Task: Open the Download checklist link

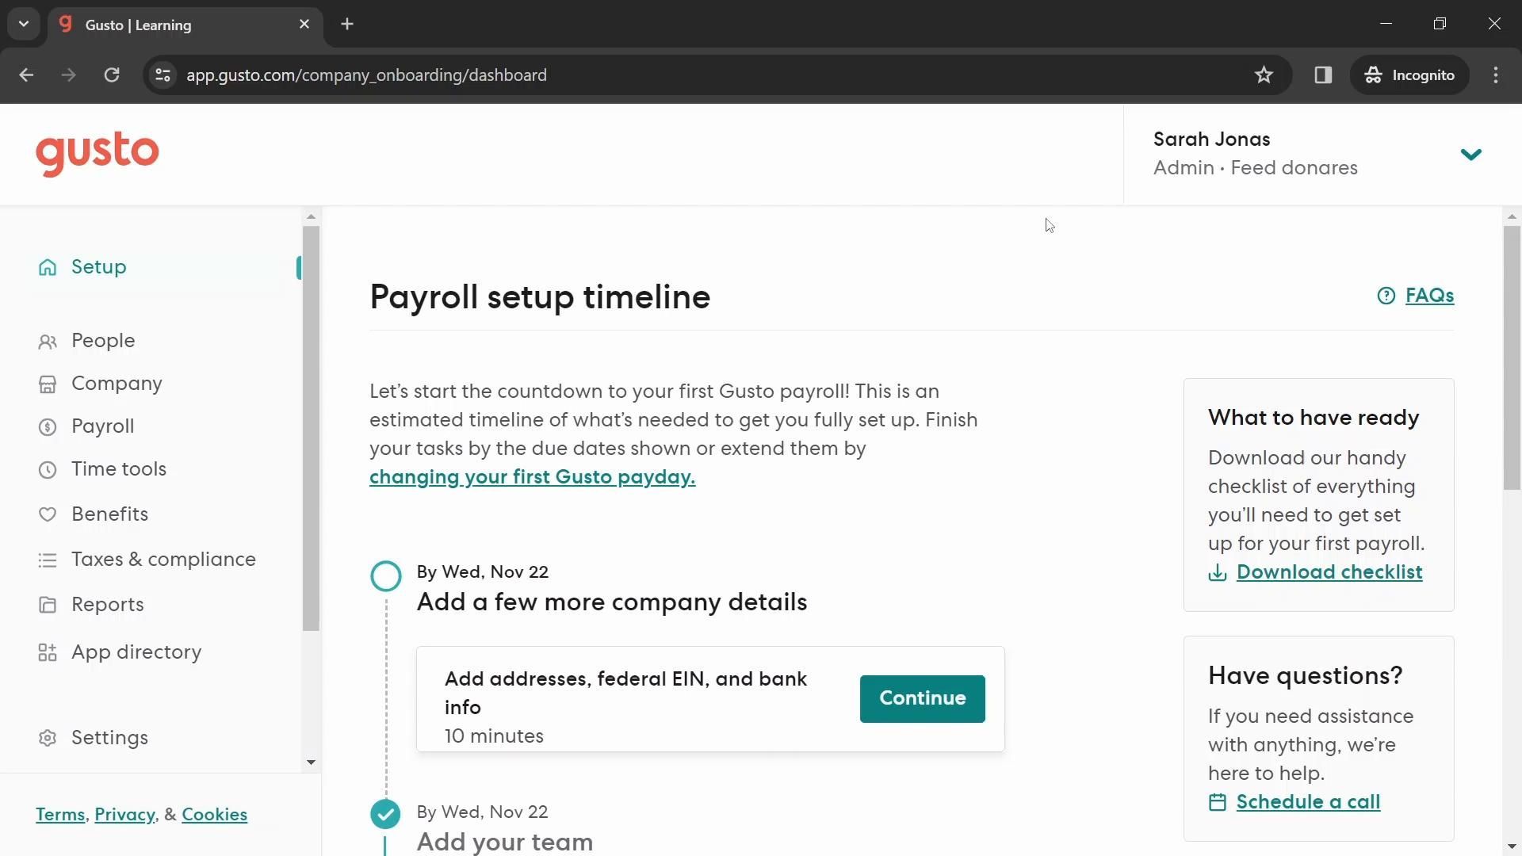Action: pos(1329,572)
